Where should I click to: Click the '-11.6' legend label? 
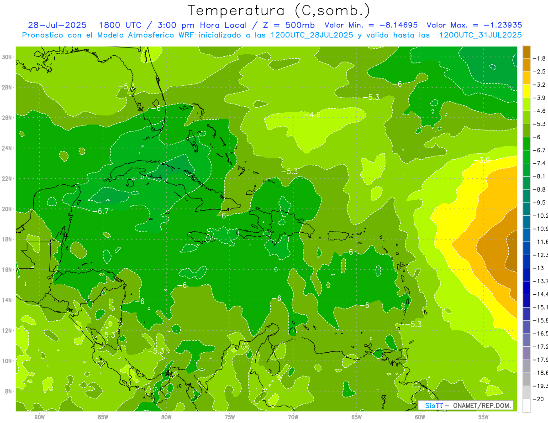click(x=540, y=241)
